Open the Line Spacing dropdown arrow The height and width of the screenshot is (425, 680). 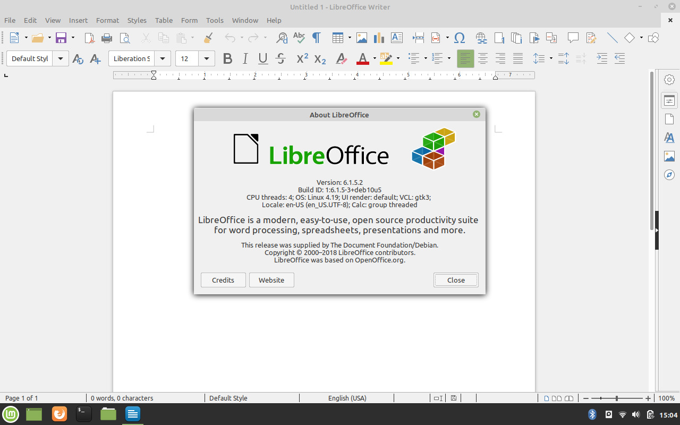(551, 58)
